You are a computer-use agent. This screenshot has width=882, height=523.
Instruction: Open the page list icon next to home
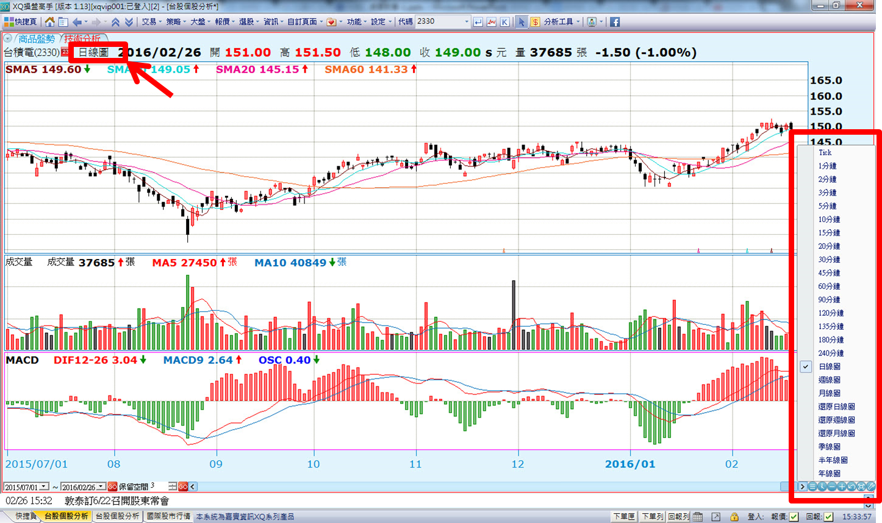pos(63,22)
